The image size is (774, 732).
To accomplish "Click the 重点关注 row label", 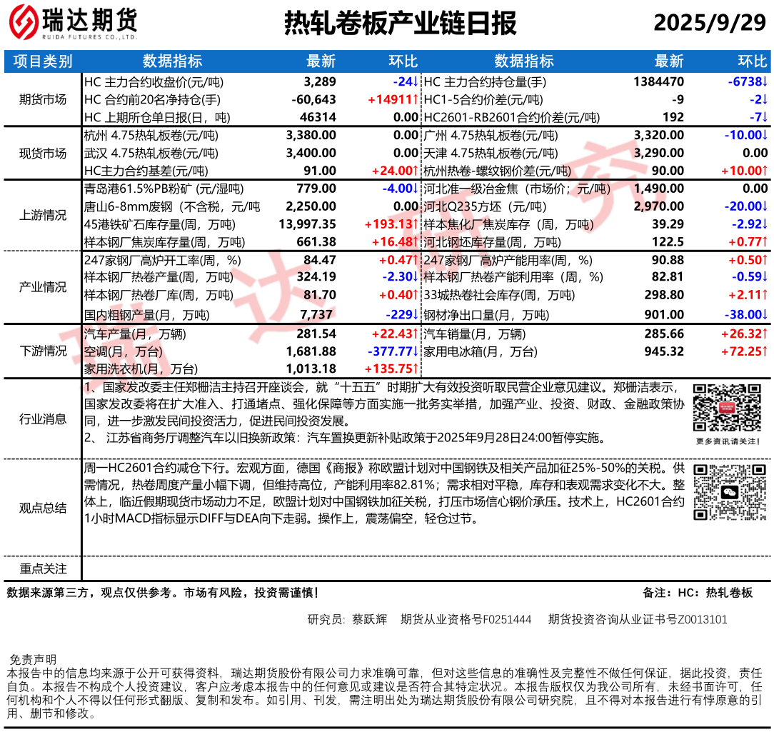I will point(43,568).
